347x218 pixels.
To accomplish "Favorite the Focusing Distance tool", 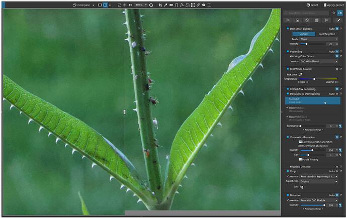I will [x=337, y=166].
